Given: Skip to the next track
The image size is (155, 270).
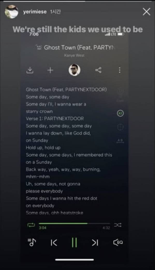Looking at the screenshot, I should coord(95,243).
